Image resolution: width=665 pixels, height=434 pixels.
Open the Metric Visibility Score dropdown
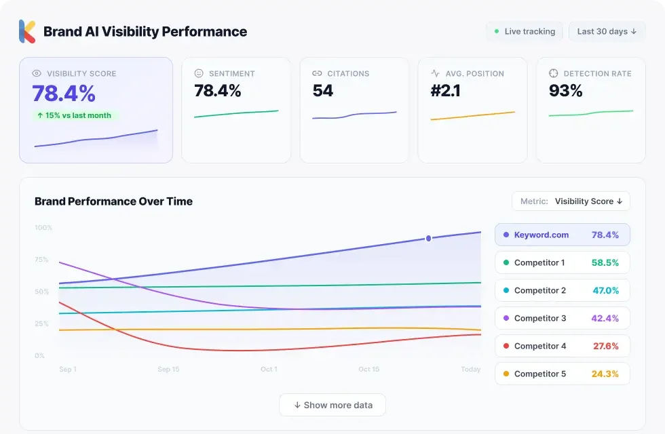tap(570, 201)
